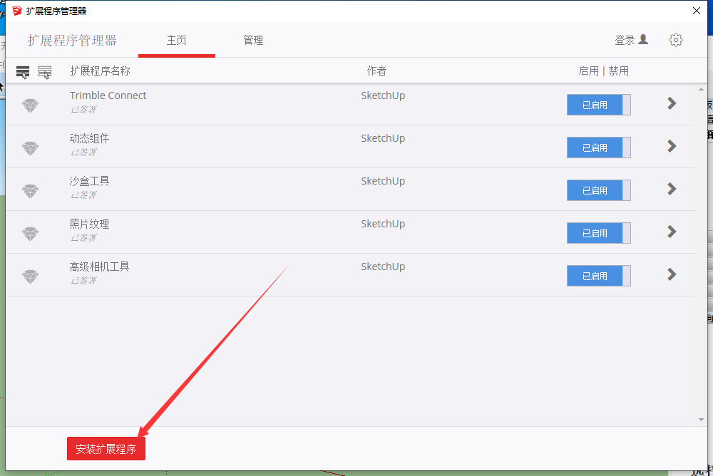Image resolution: width=713 pixels, height=476 pixels.
Task: Click the 动态组件 gem icon
Action: 31,148
